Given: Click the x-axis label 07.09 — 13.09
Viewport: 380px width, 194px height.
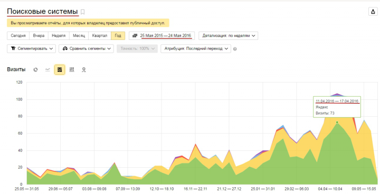Looking at the screenshot, I should pos(128,189).
